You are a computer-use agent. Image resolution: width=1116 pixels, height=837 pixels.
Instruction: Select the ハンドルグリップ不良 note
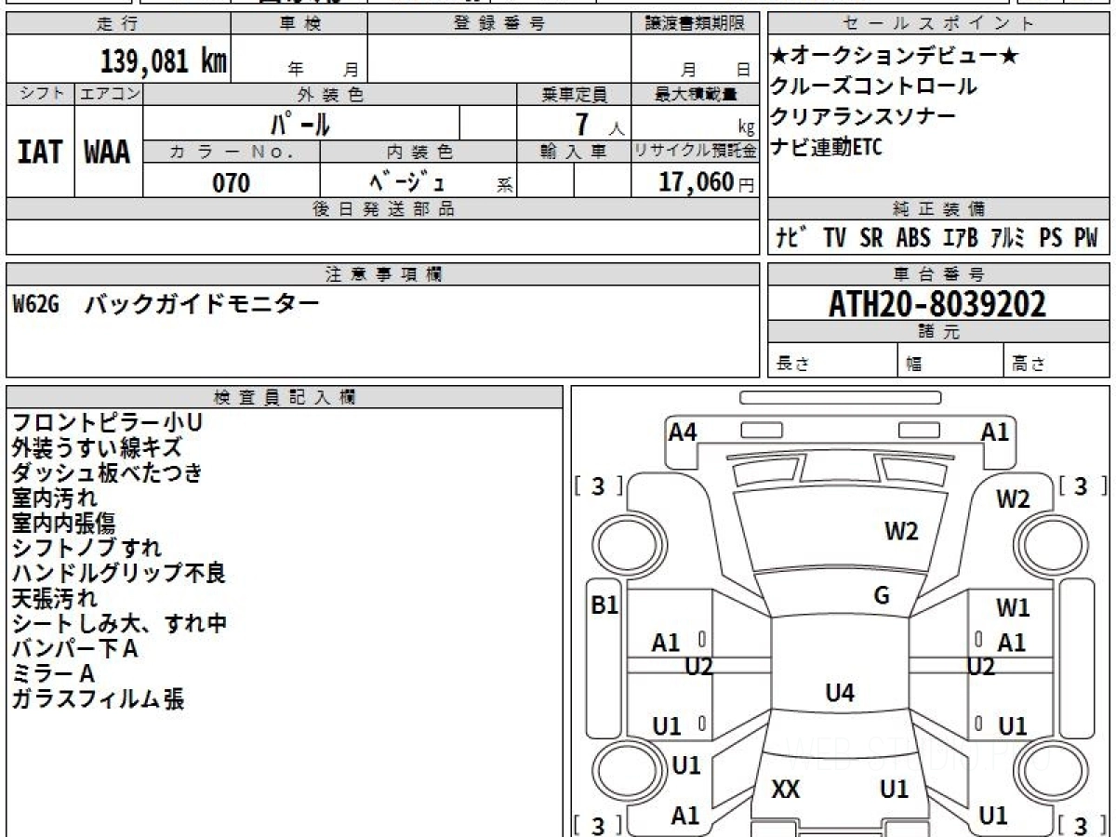point(118,573)
